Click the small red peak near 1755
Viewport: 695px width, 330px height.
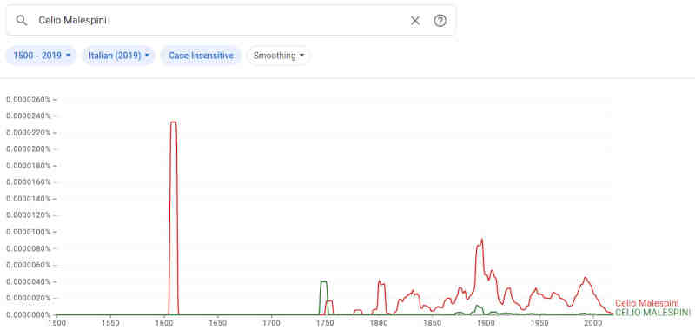329,301
